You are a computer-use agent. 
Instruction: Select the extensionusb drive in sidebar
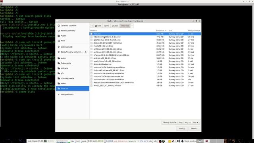pos(72,47)
